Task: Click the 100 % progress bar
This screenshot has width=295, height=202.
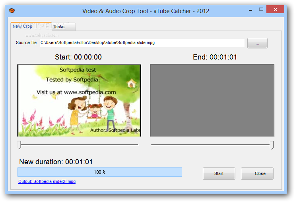Action: [x=99, y=172]
